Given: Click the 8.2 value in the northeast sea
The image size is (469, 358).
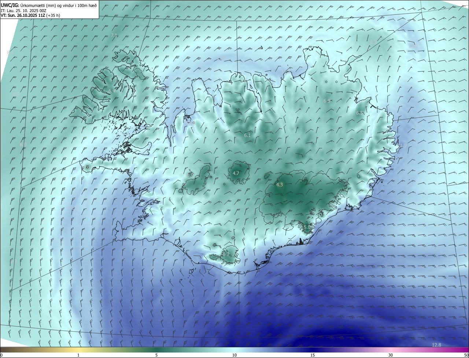Looking at the screenshot, I should tap(373, 42).
